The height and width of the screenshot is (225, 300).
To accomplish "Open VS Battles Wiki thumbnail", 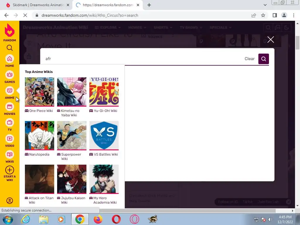I will 104,135.
